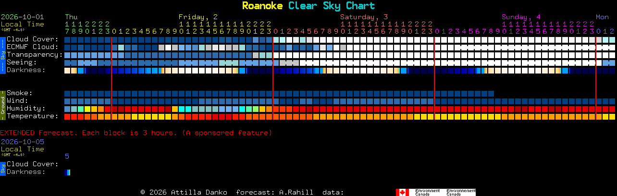Click the 2026-10-01 date text
The height and width of the screenshot is (196, 617).
point(22,17)
